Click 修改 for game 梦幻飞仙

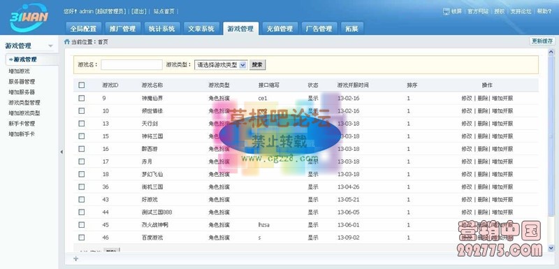point(467,174)
